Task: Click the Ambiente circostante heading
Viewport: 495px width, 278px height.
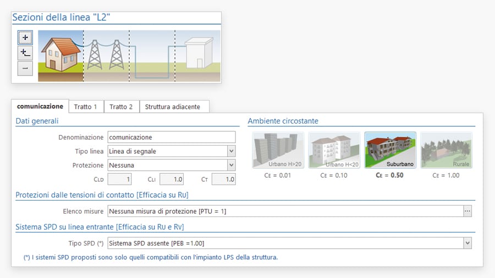Action: 283,121
